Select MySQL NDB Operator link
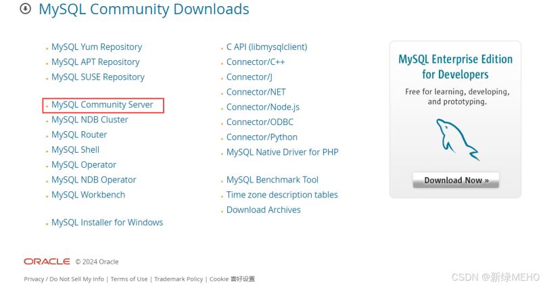The image size is (541, 286). click(x=94, y=180)
